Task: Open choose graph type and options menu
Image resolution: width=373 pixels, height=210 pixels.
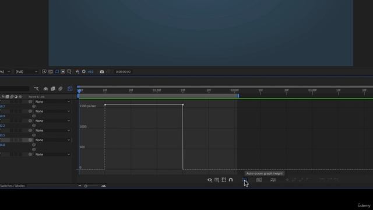Action: click(x=217, y=180)
